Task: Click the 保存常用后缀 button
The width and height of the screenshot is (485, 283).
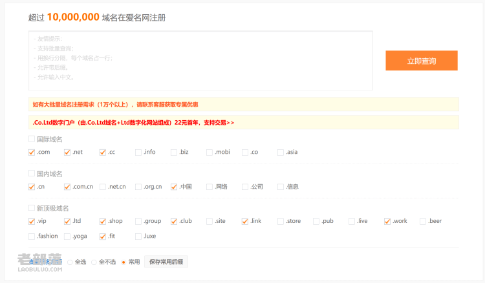Action: 166,262
